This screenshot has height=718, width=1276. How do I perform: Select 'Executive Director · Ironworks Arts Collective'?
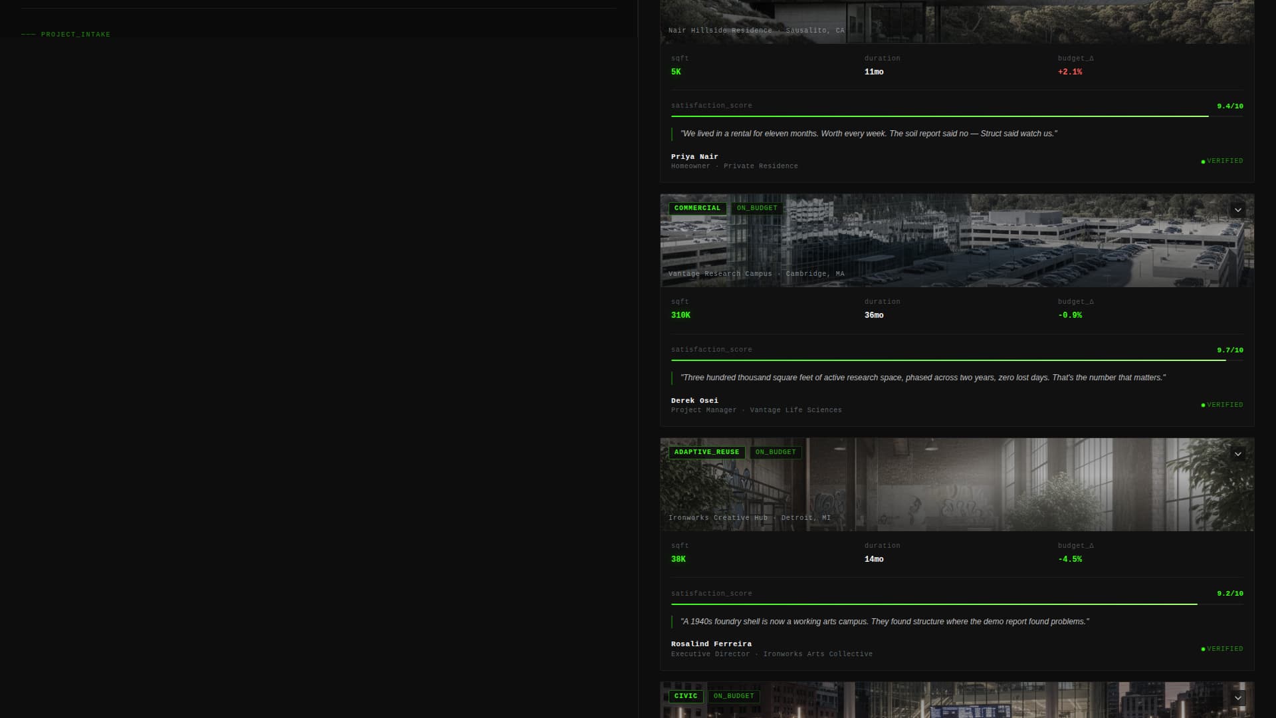772,654
